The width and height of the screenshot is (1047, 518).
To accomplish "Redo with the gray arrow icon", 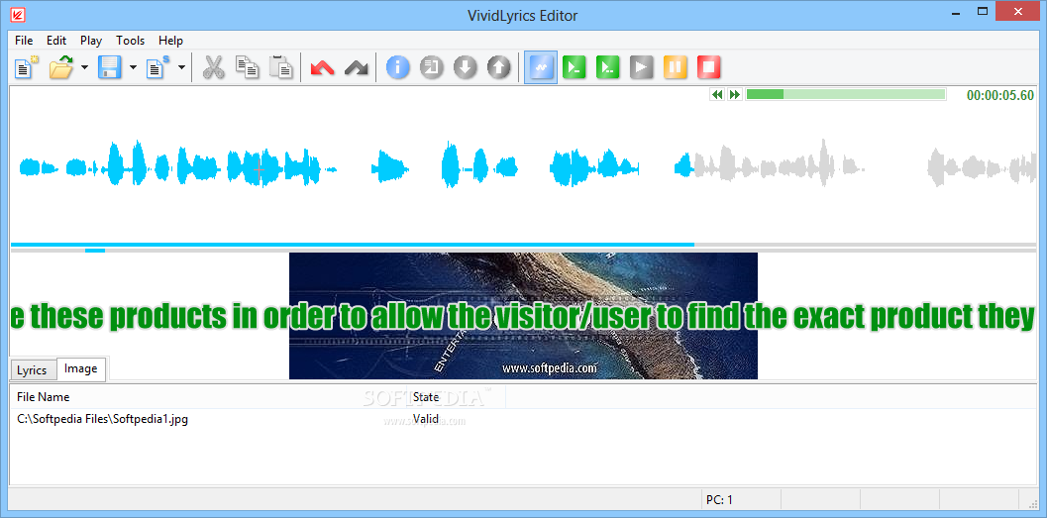I will click(357, 67).
